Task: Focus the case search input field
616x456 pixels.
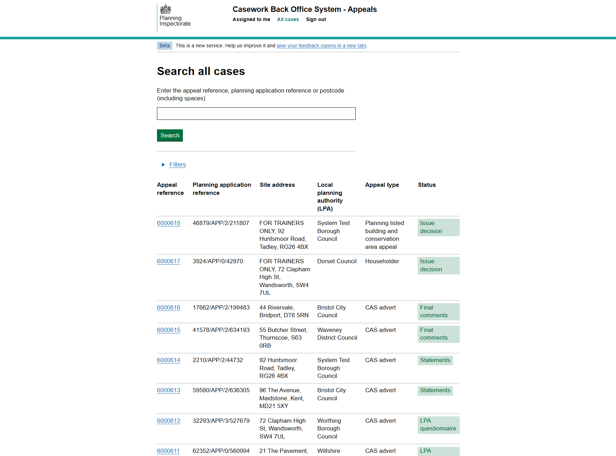Action: point(256,114)
